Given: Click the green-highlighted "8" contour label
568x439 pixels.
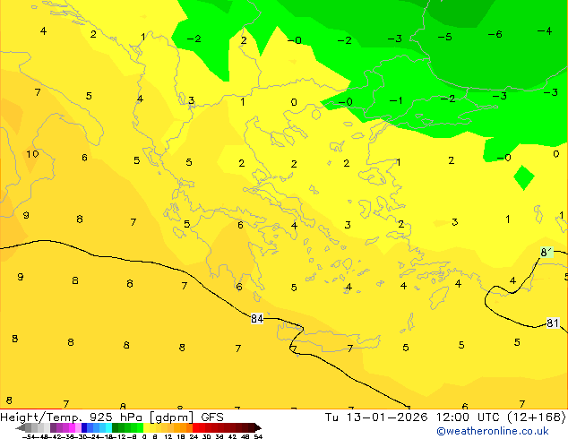Looking at the screenshot, I should 546,252.
